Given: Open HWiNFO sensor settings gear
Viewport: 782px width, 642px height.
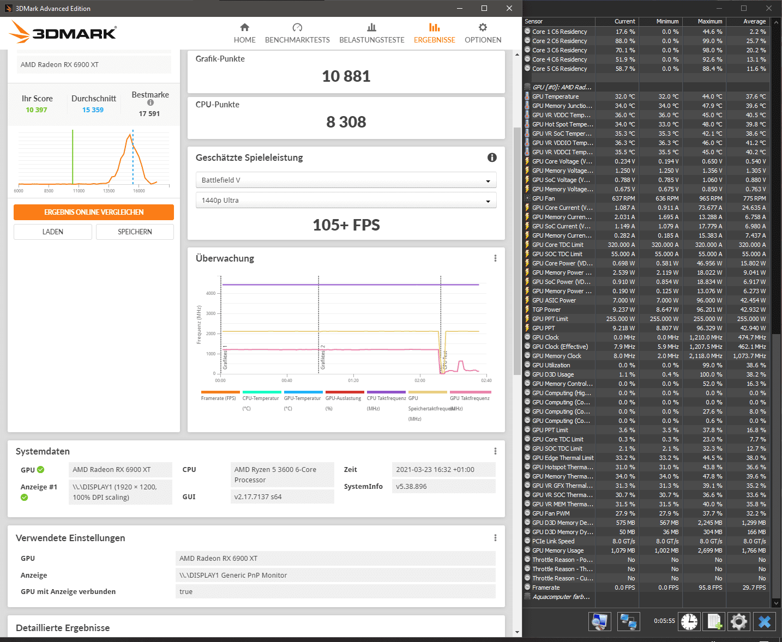Looking at the screenshot, I should pos(739,621).
